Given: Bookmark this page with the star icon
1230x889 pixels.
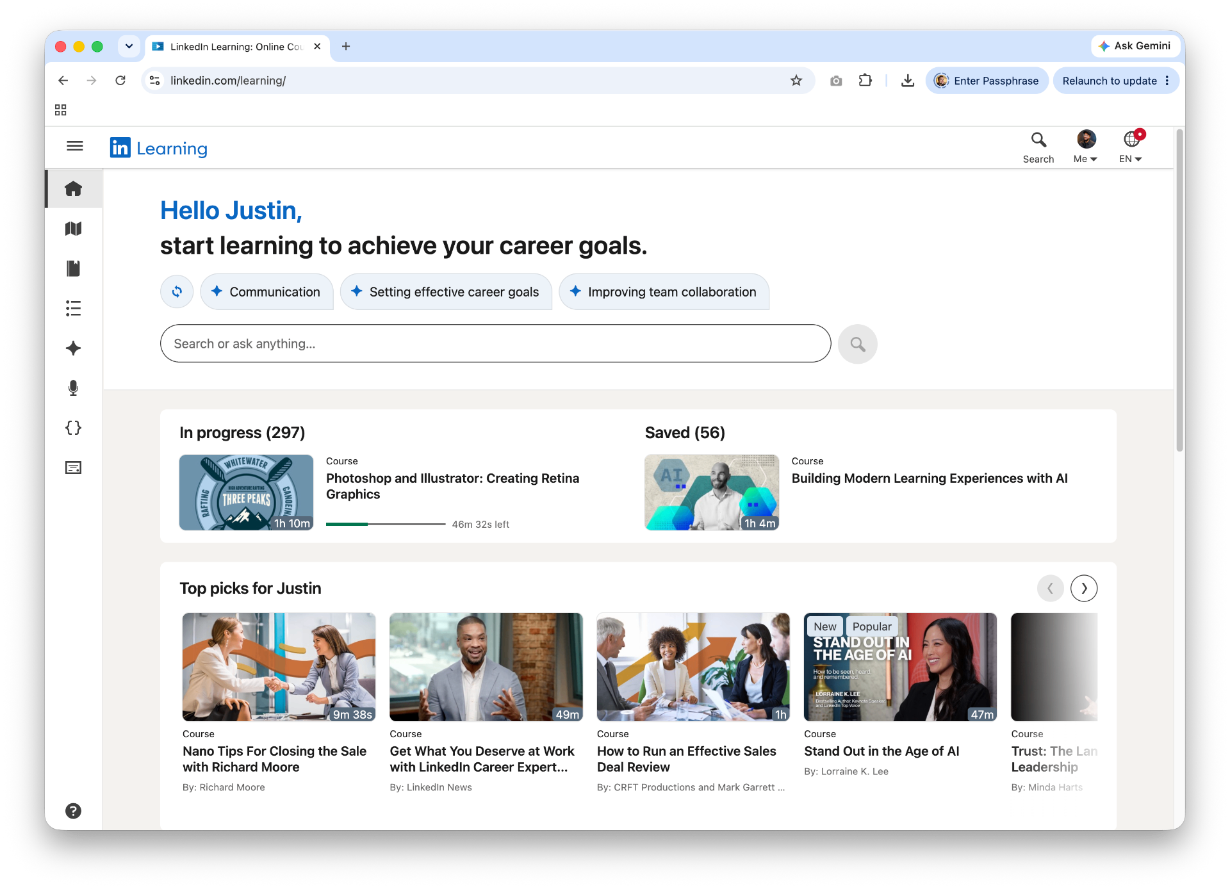Looking at the screenshot, I should click(x=796, y=81).
